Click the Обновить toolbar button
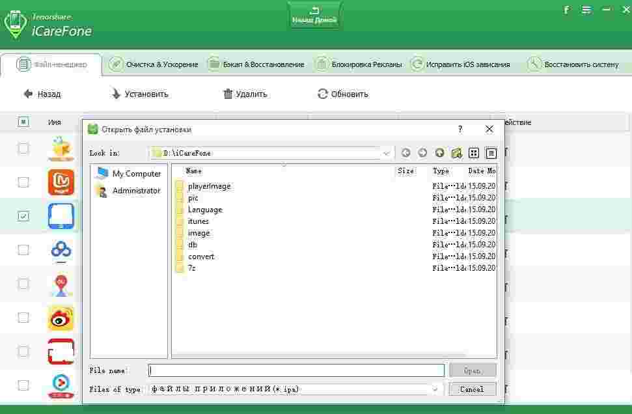Screen dimensions: 632x414 coord(343,94)
